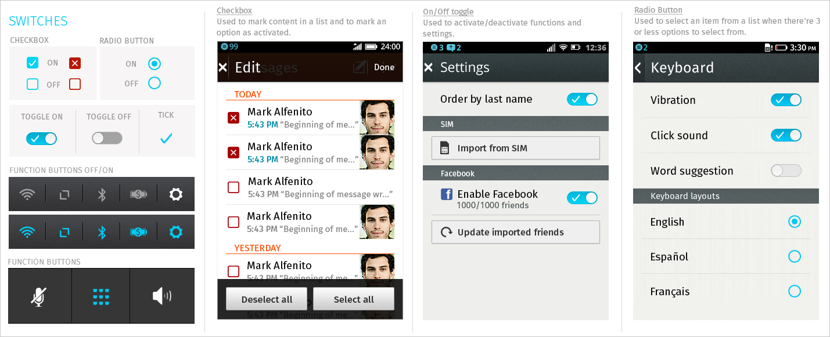Tap the Import from SIM button
The image size is (830, 337).
tap(516, 148)
